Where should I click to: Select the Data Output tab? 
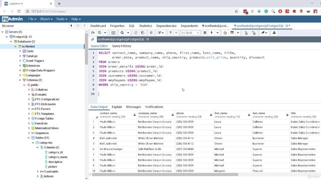coord(99,107)
